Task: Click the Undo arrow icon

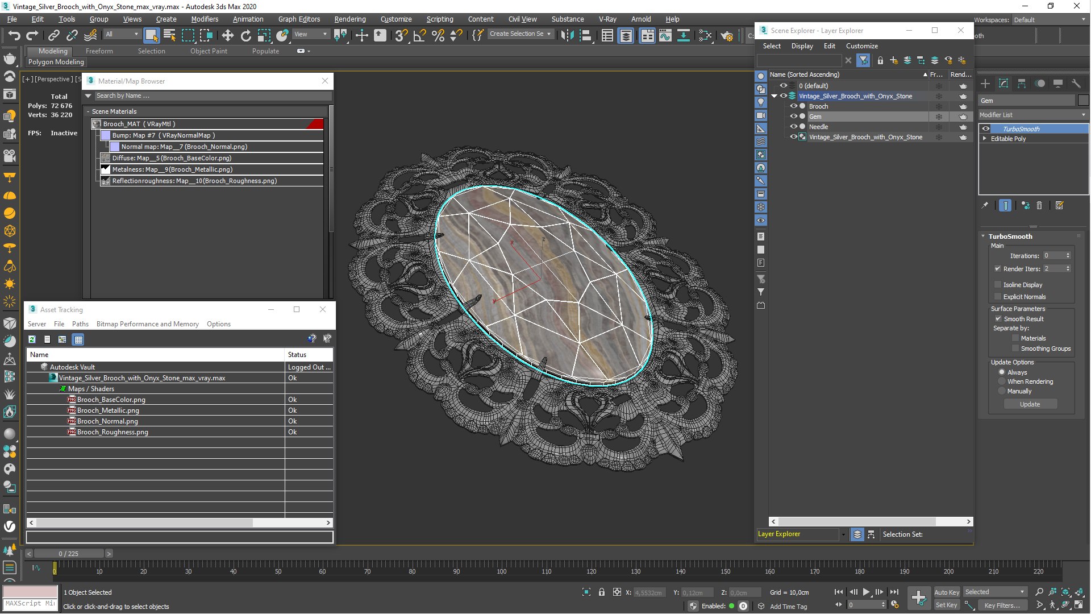Action: click(x=14, y=35)
